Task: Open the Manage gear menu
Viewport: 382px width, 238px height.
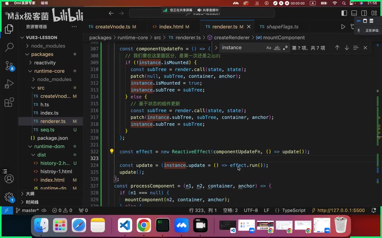Action: point(9,197)
